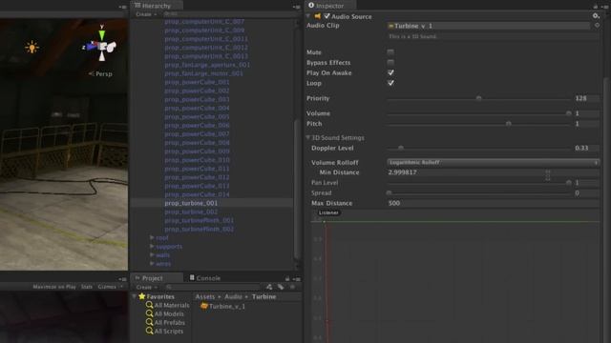The height and width of the screenshot is (343, 611).
Task: Enable the Mute checkbox
Action: [390, 51]
